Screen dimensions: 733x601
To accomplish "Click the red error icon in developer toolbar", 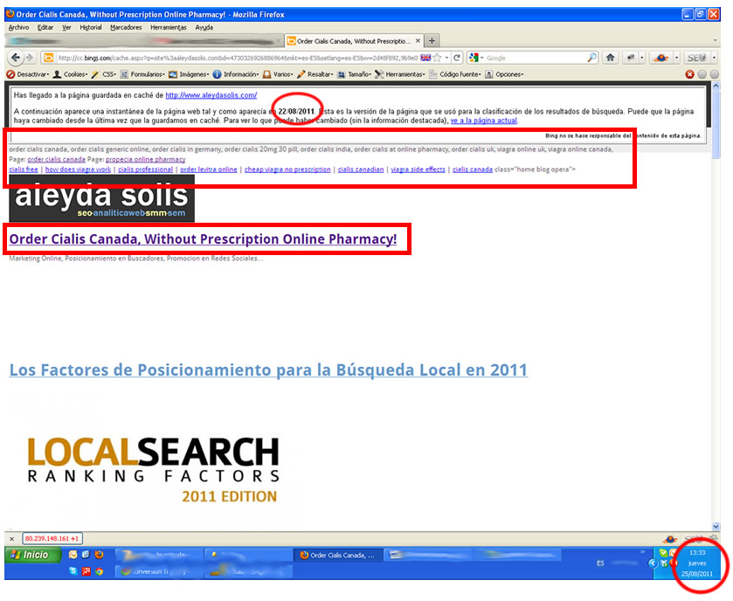I will 689,74.
